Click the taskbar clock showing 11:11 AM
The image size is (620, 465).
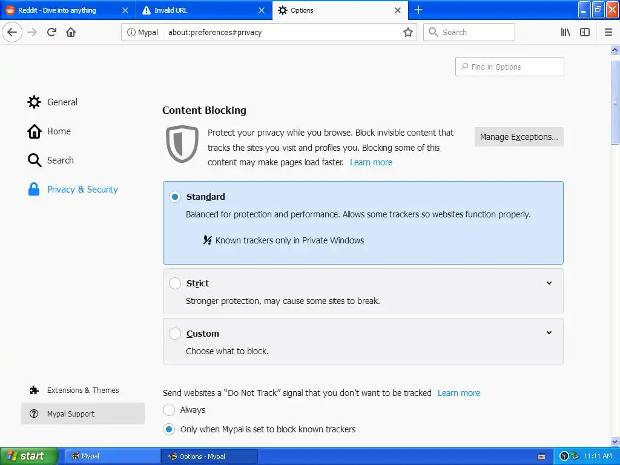point(598,456)
